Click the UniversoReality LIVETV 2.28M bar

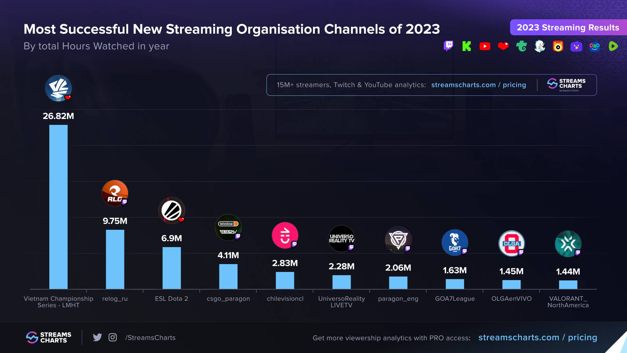click(342, 282)
